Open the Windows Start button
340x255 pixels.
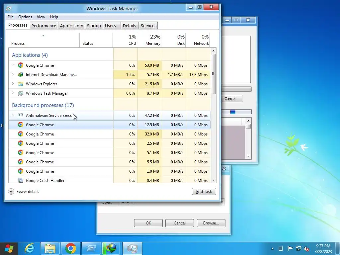click(x=9, y=248)
